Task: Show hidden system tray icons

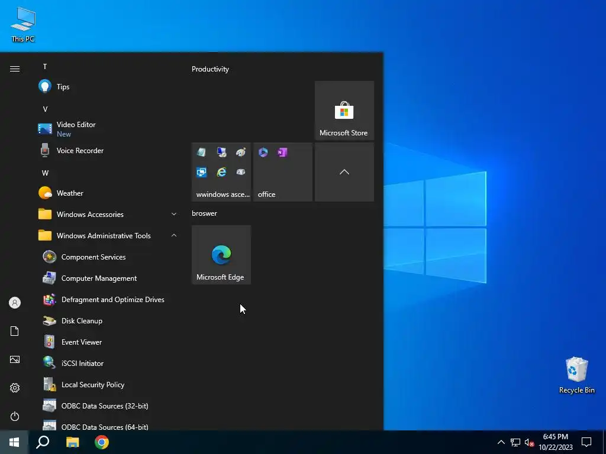Action: point(501,442)
